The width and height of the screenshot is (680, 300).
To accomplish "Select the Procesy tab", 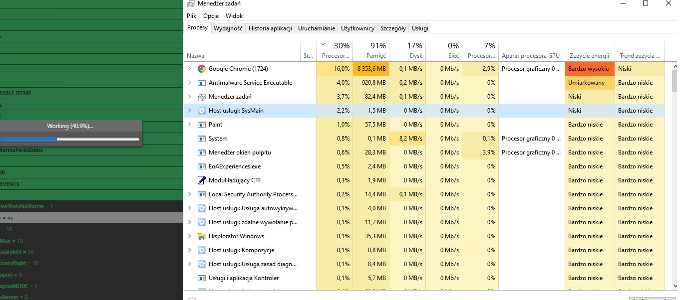I will click(198, 28).
